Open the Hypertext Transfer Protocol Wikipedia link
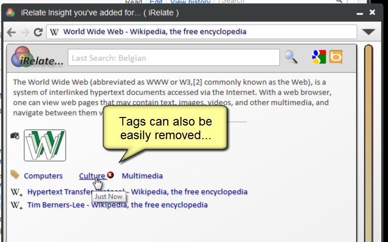Image resolution: width=388 pixels, height=242 pixels. pyautogui.click(x=137, y=192)
